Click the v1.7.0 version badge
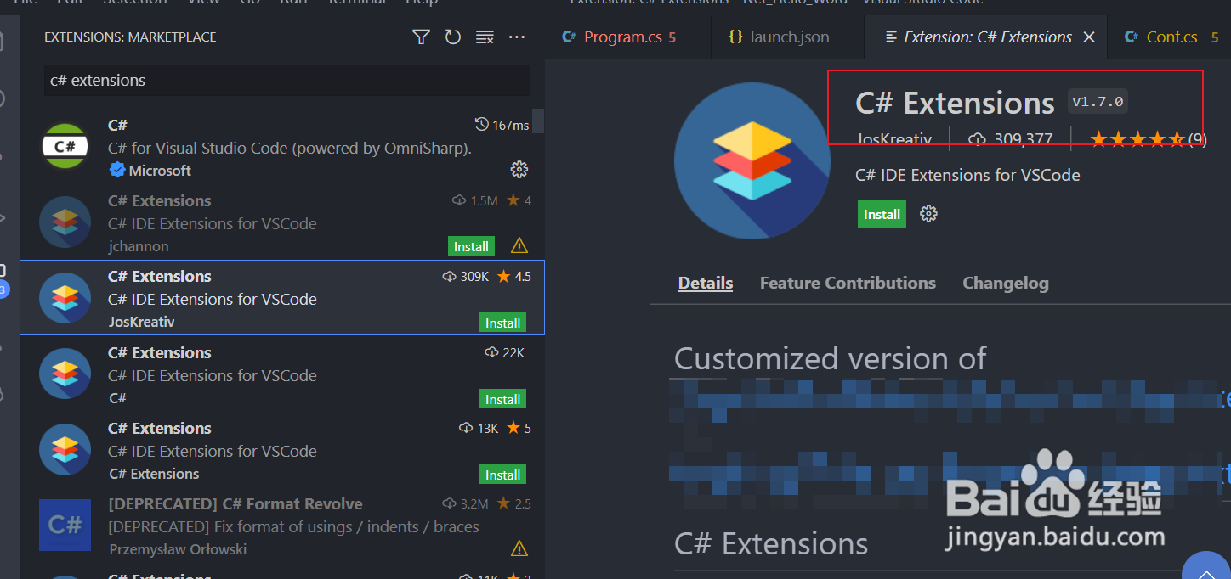This screenshot has height=579, width=1231. (1098, 102)
